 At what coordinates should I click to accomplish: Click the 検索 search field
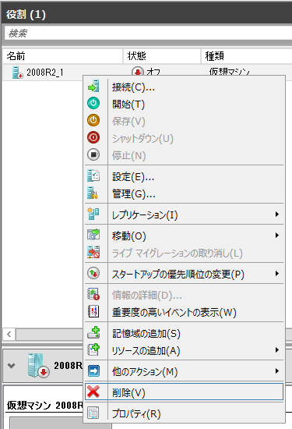pyautogui.click(x=148, y=34)
